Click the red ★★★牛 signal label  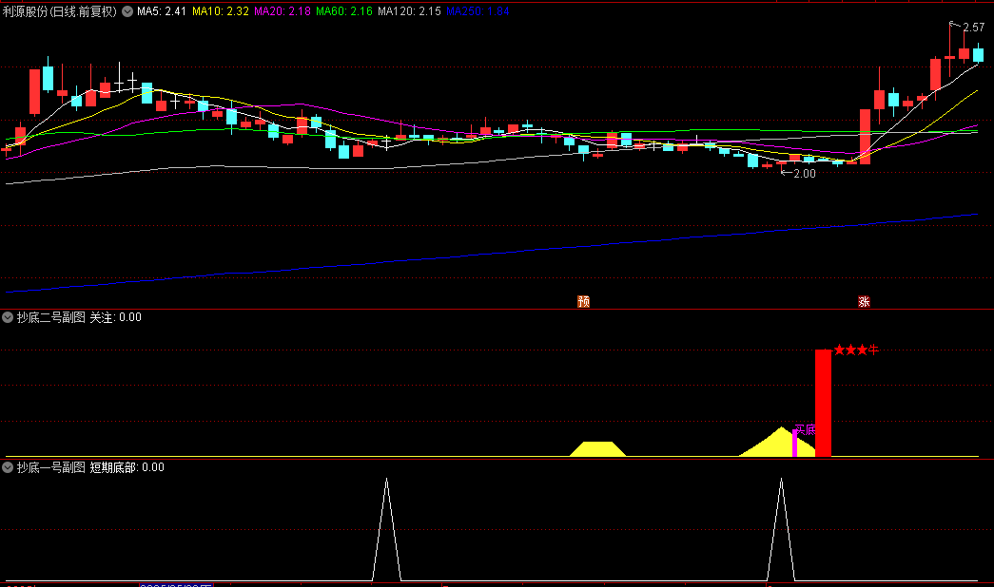(856, 350)
